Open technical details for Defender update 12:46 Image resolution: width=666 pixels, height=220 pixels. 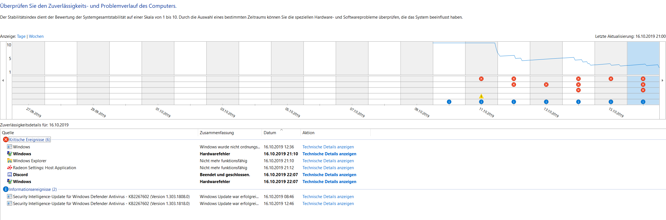[x=328, y=204]
